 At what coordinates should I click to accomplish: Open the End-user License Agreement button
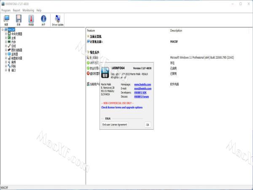pyautogui.click(x=115, y=125)
